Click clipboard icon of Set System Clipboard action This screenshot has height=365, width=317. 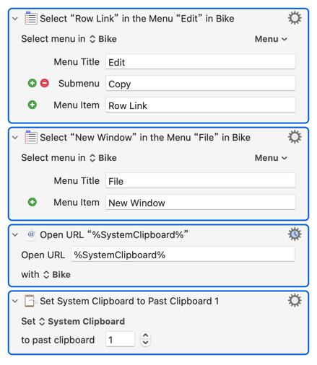click(x=30, y=301)
